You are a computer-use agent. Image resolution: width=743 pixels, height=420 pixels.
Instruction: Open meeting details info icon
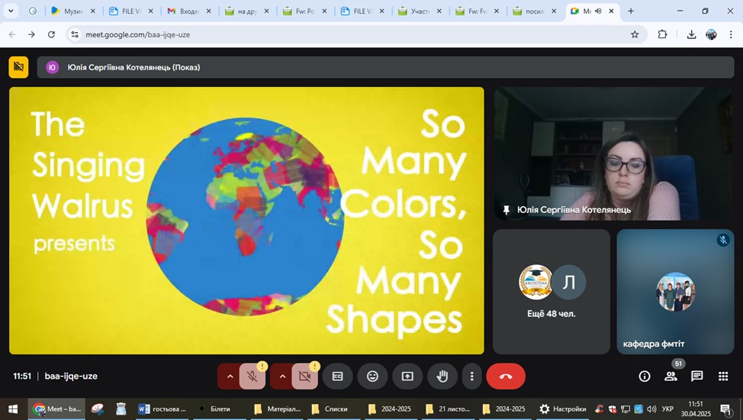(x=645, y=376)
